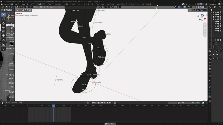The width and height of the screenshot is (223, 125).
Task: Toggle first outliner row eye visibility
Action: pos(216,12)
